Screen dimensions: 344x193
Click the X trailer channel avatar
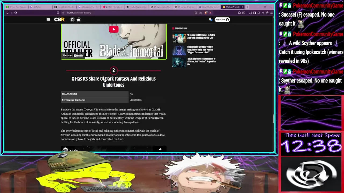click(65, 150)
